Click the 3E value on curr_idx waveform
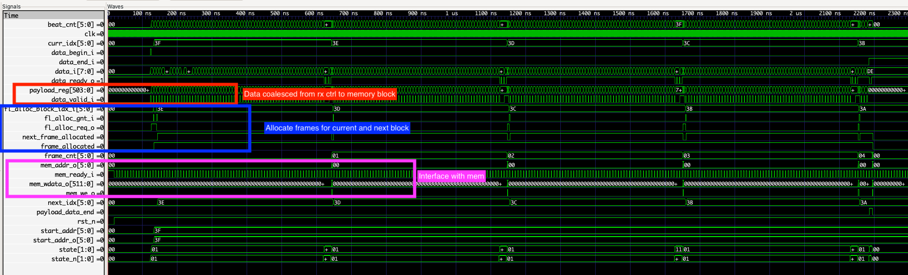908x275 pixels. click(x=336, y=43)
